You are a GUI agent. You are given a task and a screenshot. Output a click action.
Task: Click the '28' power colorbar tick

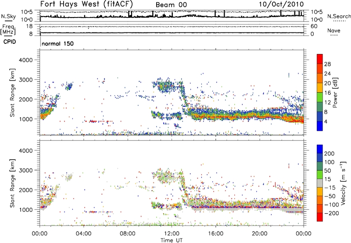pyautogui.click(x=327, y=64)
